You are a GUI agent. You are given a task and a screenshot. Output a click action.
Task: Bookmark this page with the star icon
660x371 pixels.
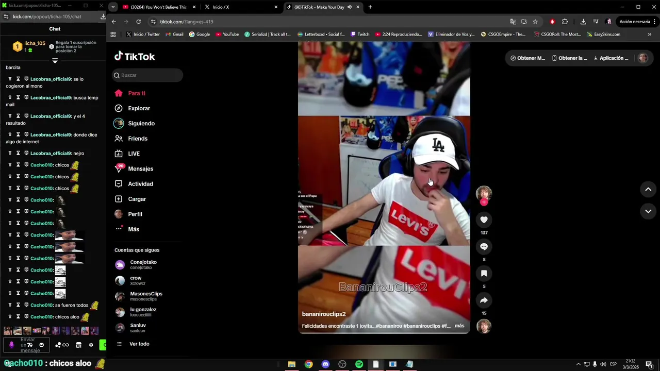(535, 22)
